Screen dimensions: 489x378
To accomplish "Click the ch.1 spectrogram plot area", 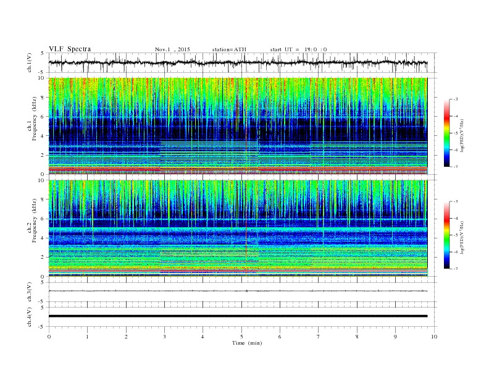I will 238,126.
